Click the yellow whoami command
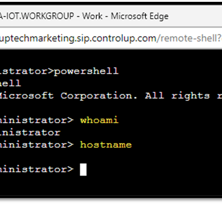Screen dimensions: 222x204 [x=99, y=120]
